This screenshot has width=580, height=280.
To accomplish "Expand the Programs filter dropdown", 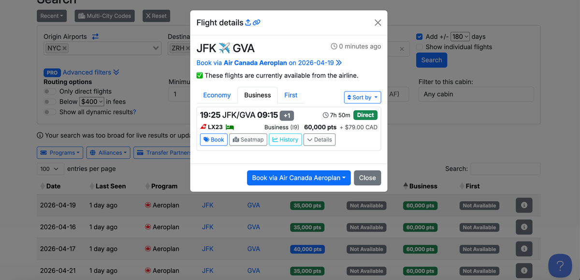I will (60, 152).
